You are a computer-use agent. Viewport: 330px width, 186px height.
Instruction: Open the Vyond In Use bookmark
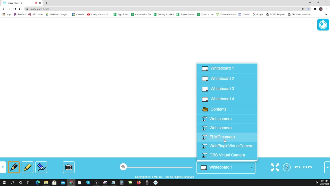click(205, 14)
